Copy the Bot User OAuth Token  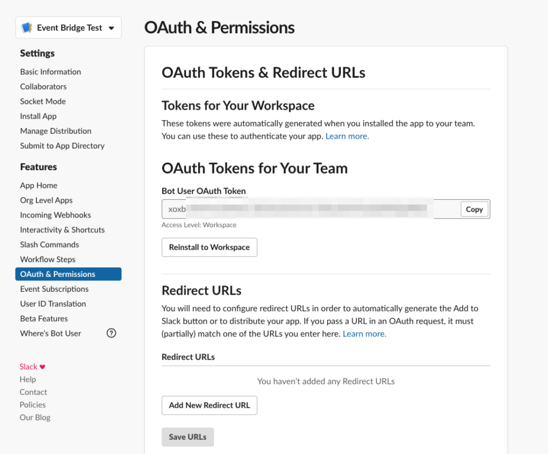[474, 209]
